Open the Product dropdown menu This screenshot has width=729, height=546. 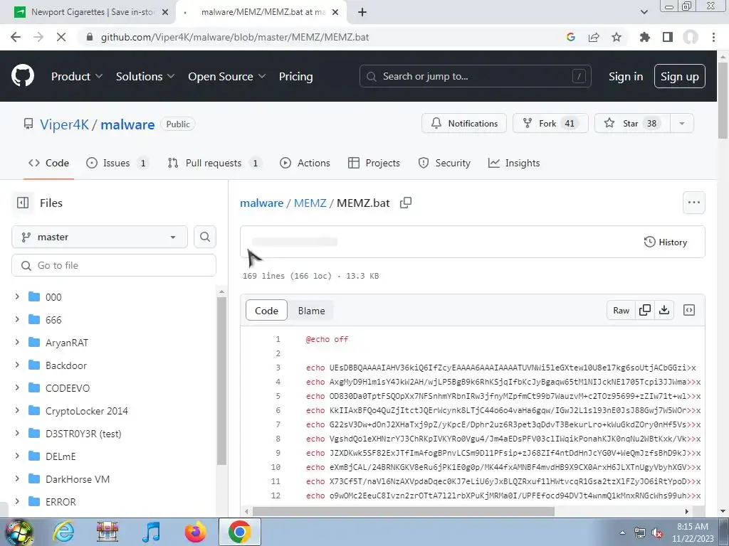click(x=77, y=76)
